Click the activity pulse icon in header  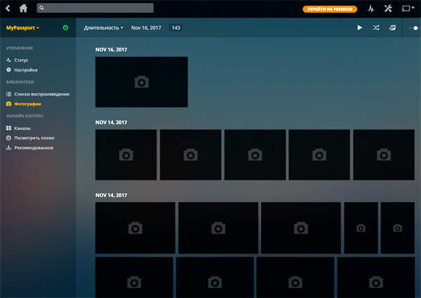coord(370,8)
